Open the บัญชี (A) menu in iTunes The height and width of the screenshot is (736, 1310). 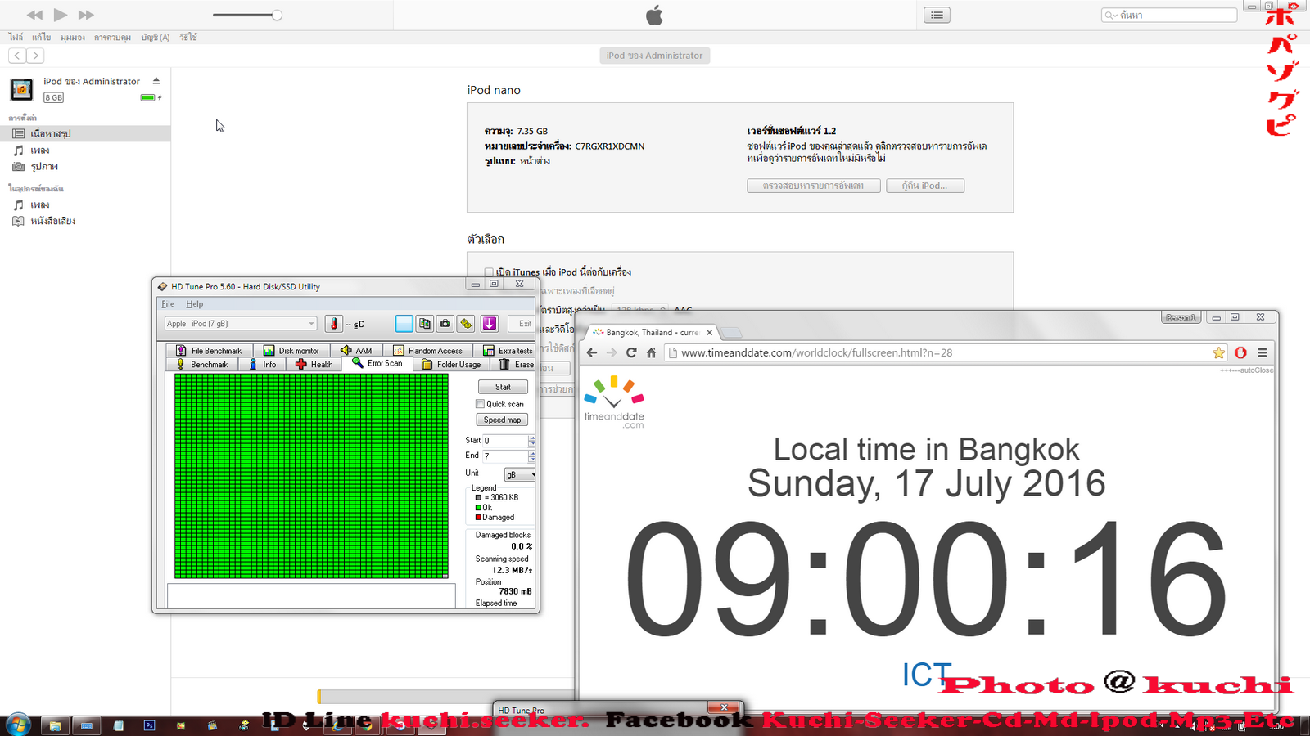coord(156,37)
